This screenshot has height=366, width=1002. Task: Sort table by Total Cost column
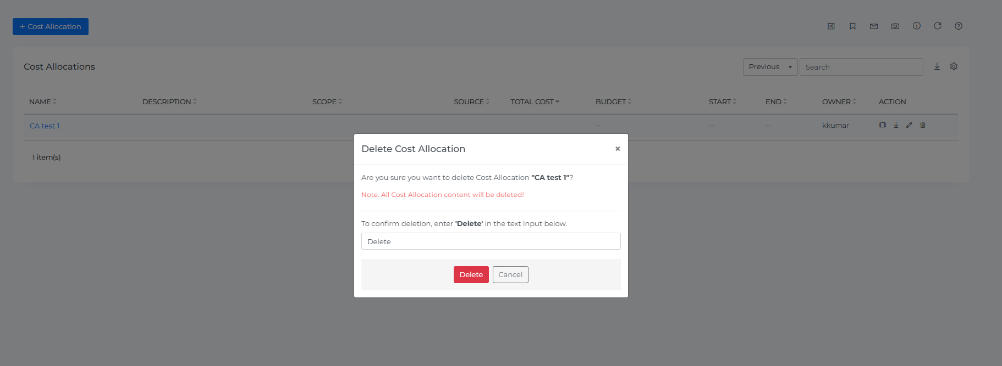point(534,102)
